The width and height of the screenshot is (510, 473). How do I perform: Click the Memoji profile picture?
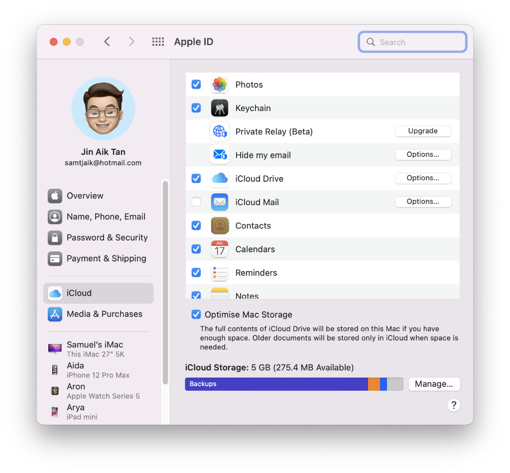tap(103, 109)
